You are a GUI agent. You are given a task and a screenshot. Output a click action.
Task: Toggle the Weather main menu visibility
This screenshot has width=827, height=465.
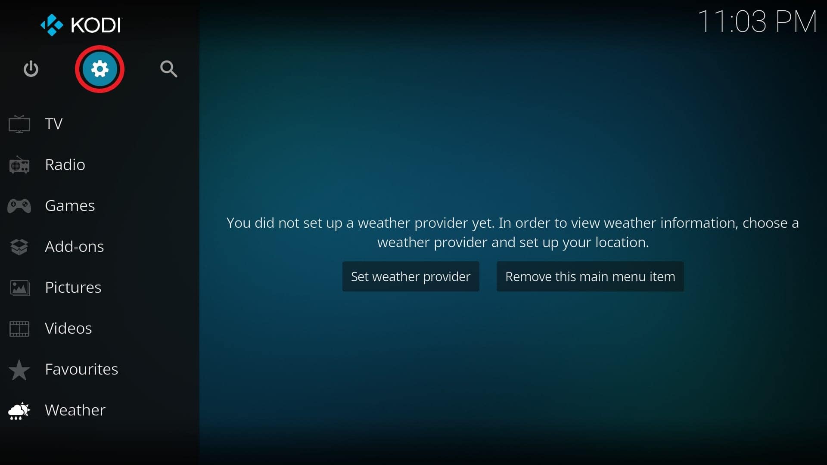tap(590, 276)
